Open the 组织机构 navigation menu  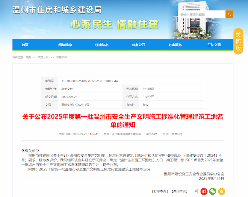66,45
